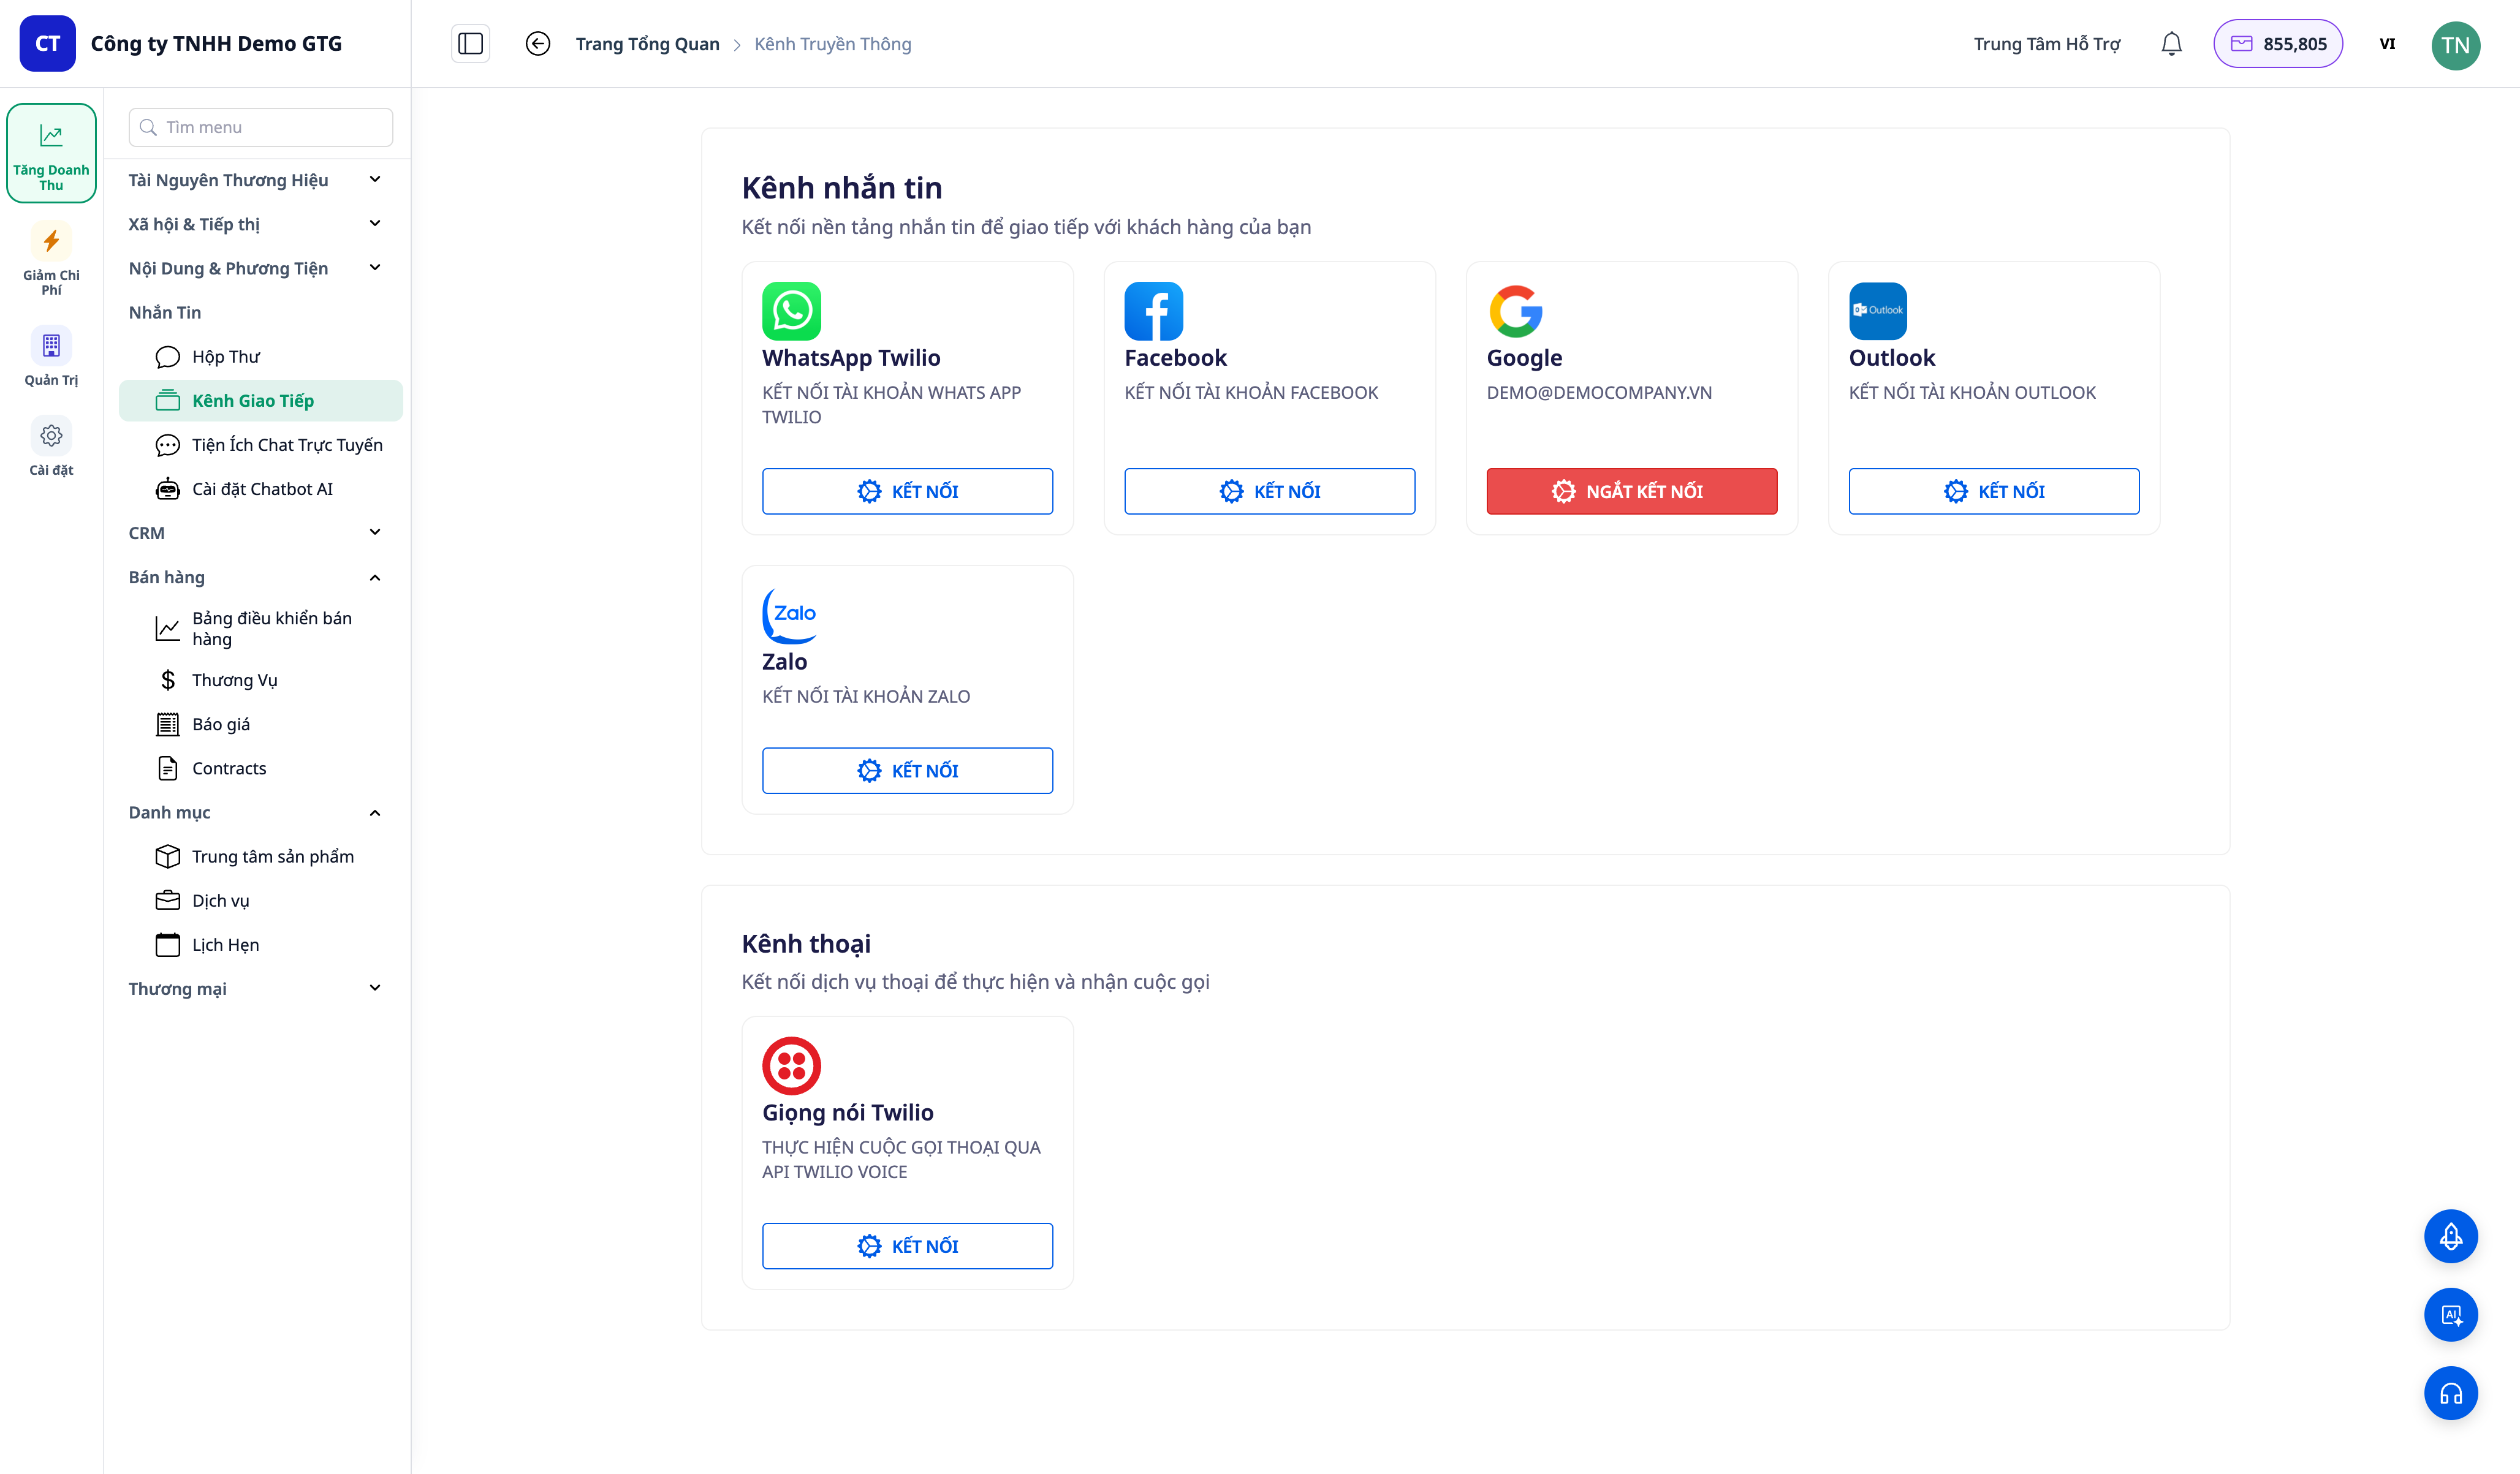Click the WhatsApp logo
The height and width of the screenshot is (1474, 2520).
(x=792, y=311)
